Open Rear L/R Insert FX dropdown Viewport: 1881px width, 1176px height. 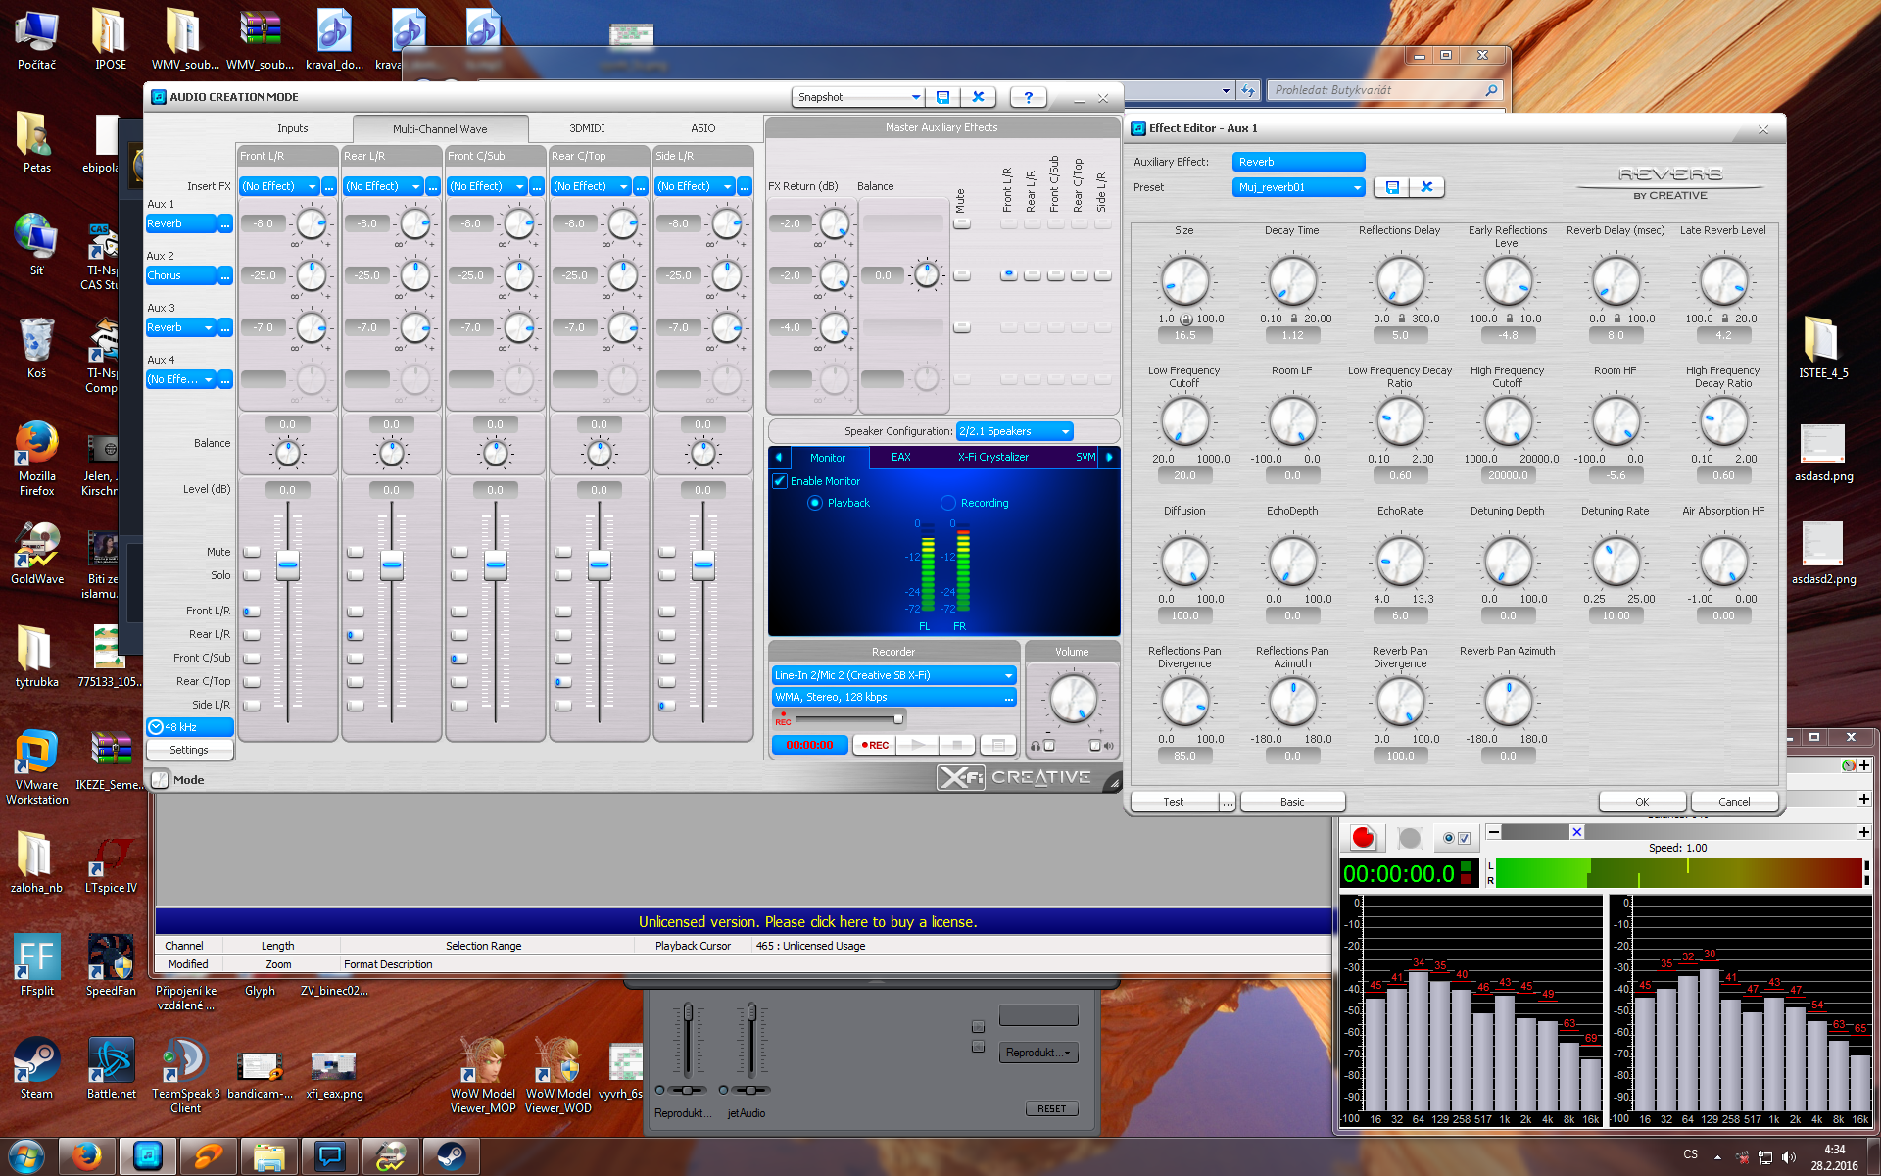383,186
